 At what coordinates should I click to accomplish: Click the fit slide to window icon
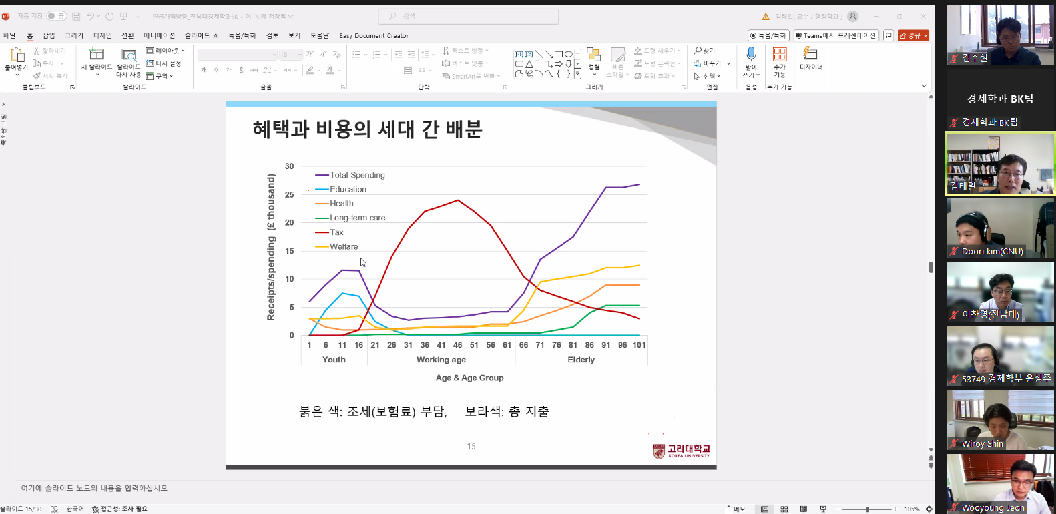coord(929,509)
